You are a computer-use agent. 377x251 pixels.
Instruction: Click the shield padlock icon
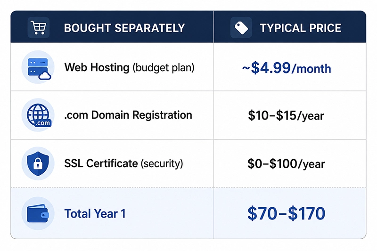pos(38,163)
